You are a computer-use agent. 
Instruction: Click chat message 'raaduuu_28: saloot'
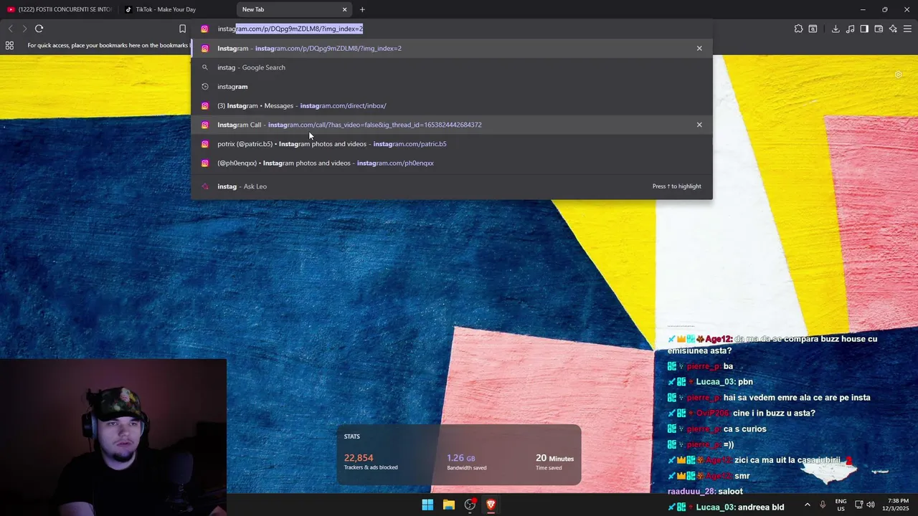click(x=705, y=491)
